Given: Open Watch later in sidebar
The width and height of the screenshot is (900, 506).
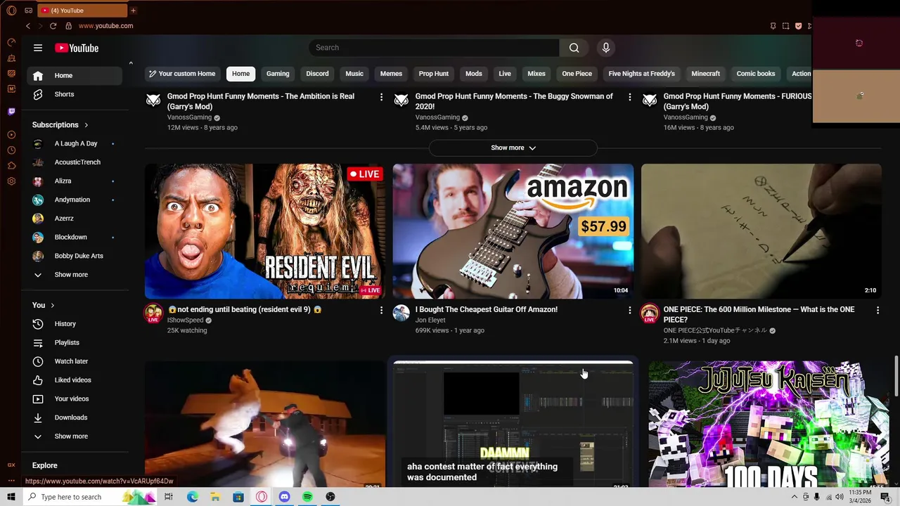Looking at the screenshot, I should pyautogui.click(x=75, y=361).
